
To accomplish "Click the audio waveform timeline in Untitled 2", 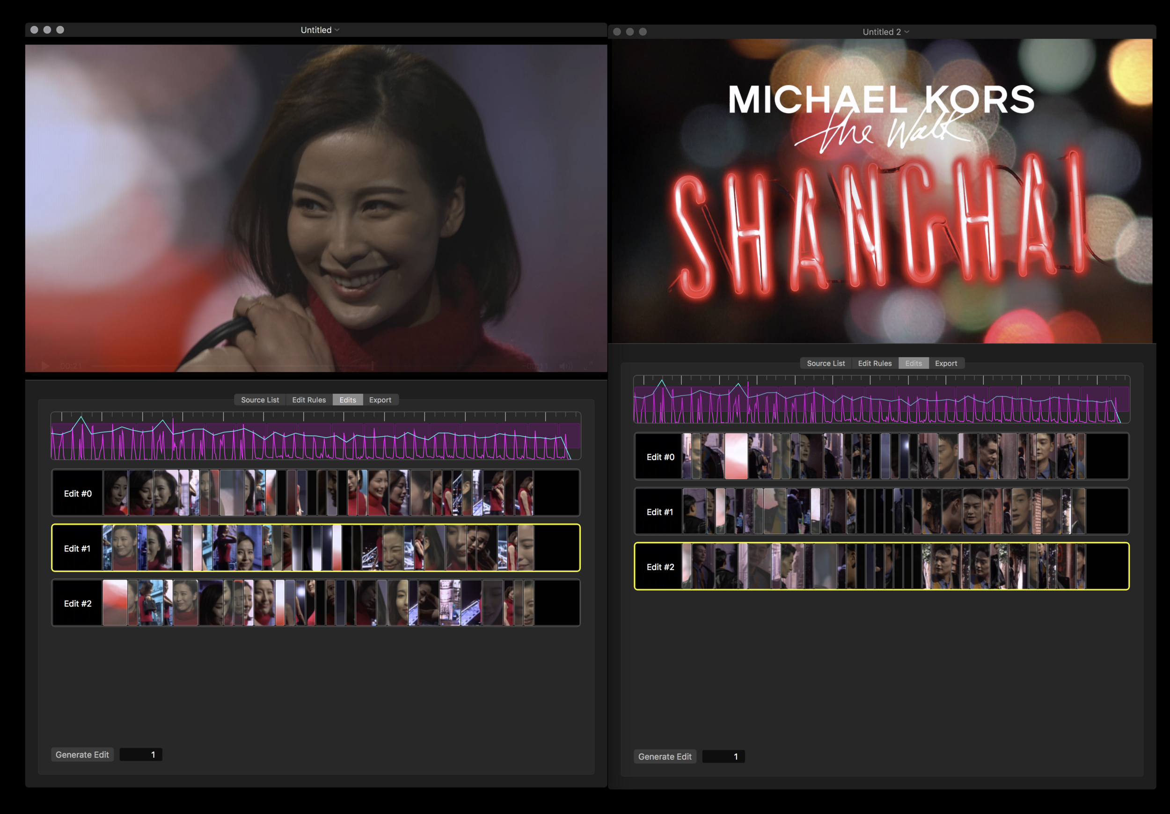I will (x=882, y=400).
